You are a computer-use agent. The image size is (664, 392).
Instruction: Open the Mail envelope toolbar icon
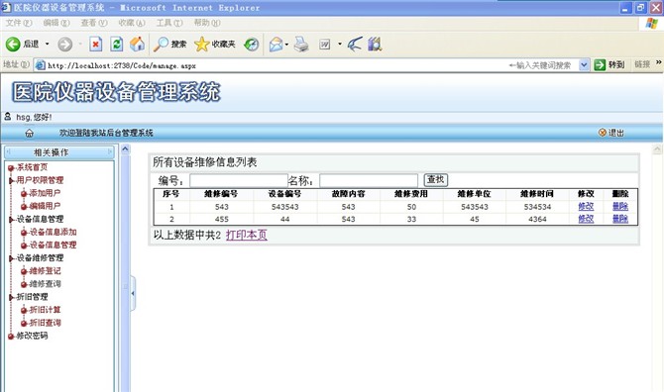pos(276,44)
